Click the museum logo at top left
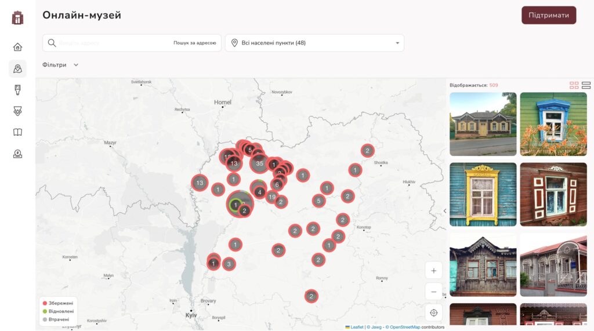Screen dimensions: 594x331 pos(17,17)
